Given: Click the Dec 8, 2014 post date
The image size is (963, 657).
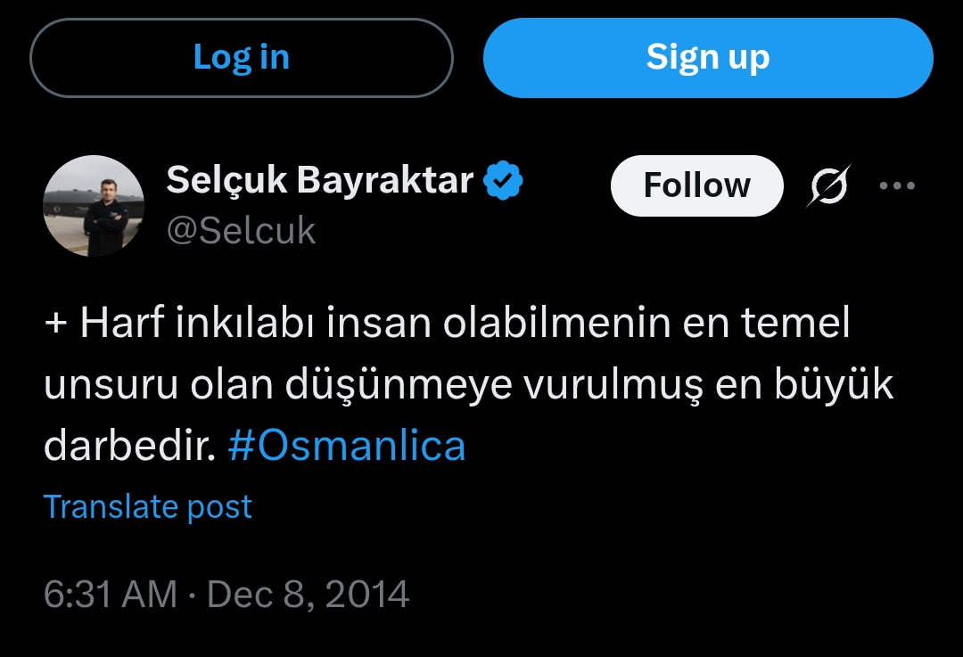Looking at the screenshot, I should point(309,595).
